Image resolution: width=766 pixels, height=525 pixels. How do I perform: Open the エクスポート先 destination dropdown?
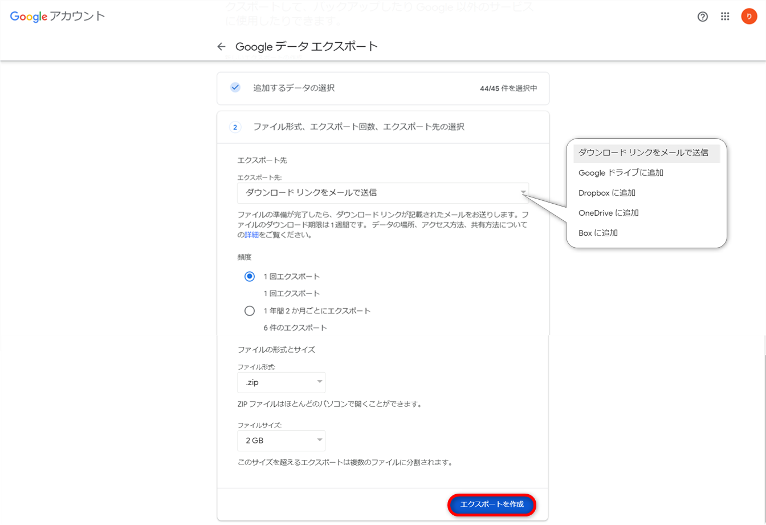(x=382, y=193)
